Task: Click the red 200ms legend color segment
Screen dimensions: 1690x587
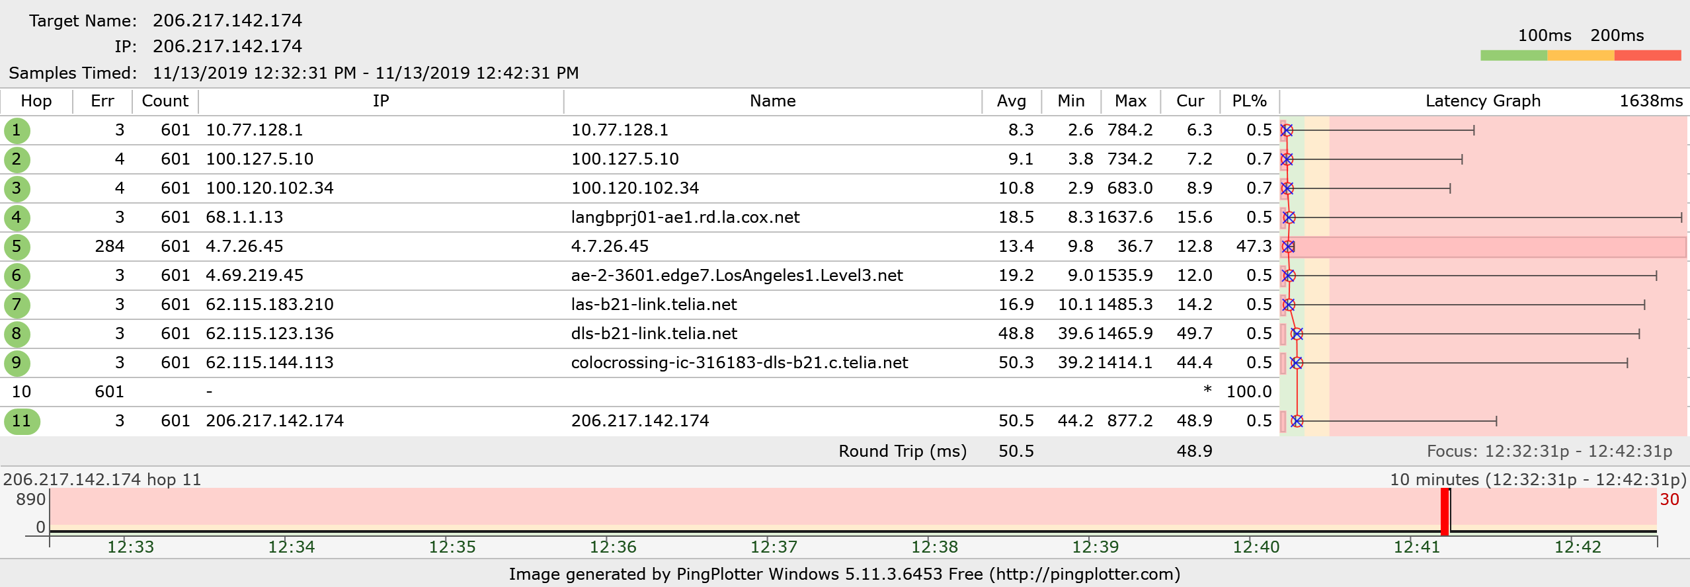Action: (x=1647, y=56)
